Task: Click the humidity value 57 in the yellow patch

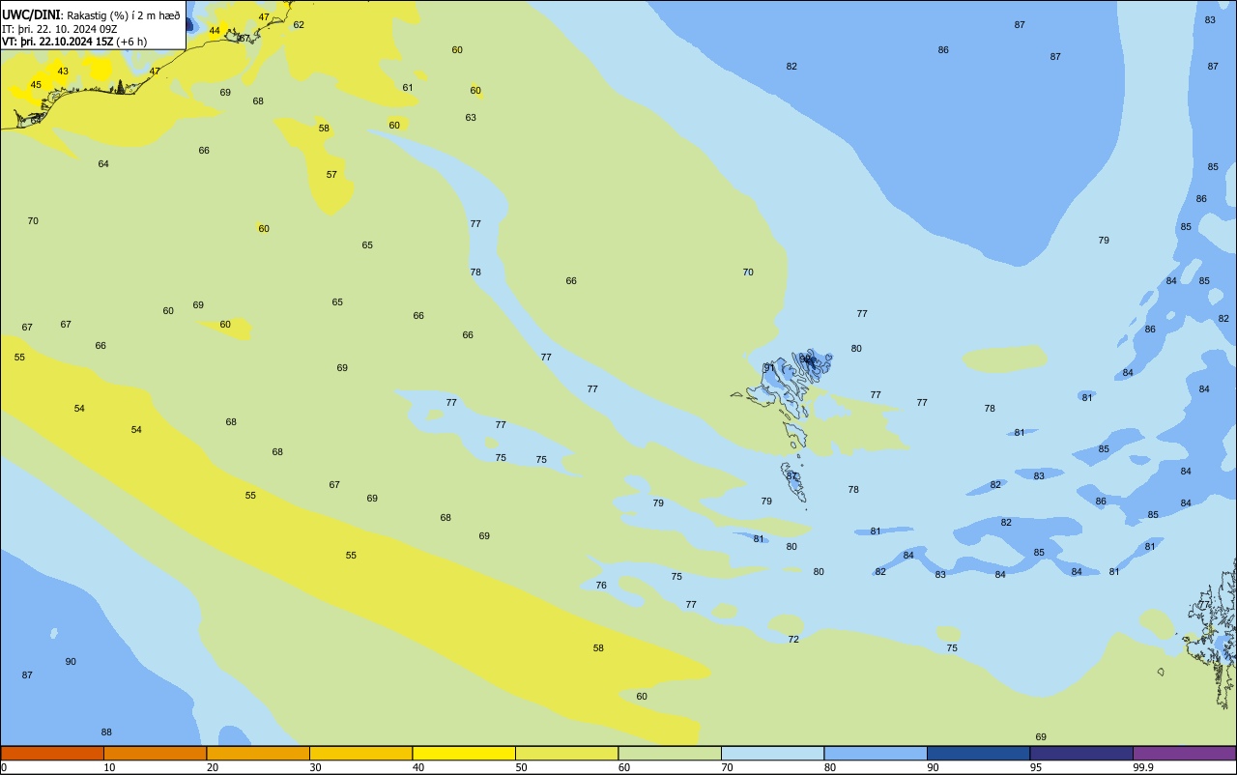Action: point(331,175)
